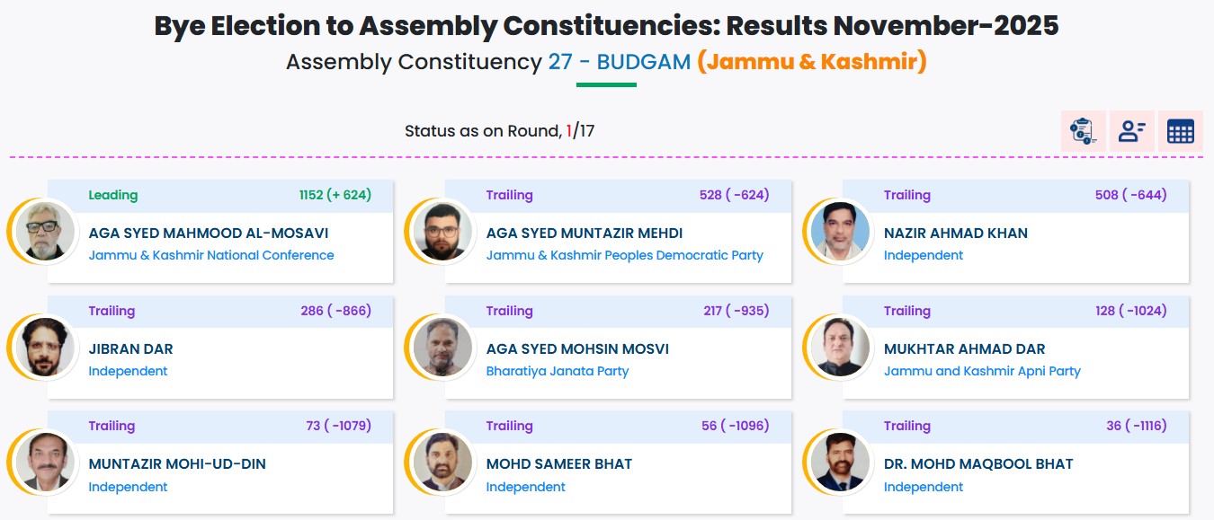Open the round-wise clipboard results icon
The image size is (1214, 520).
(x=1082, y=131)
